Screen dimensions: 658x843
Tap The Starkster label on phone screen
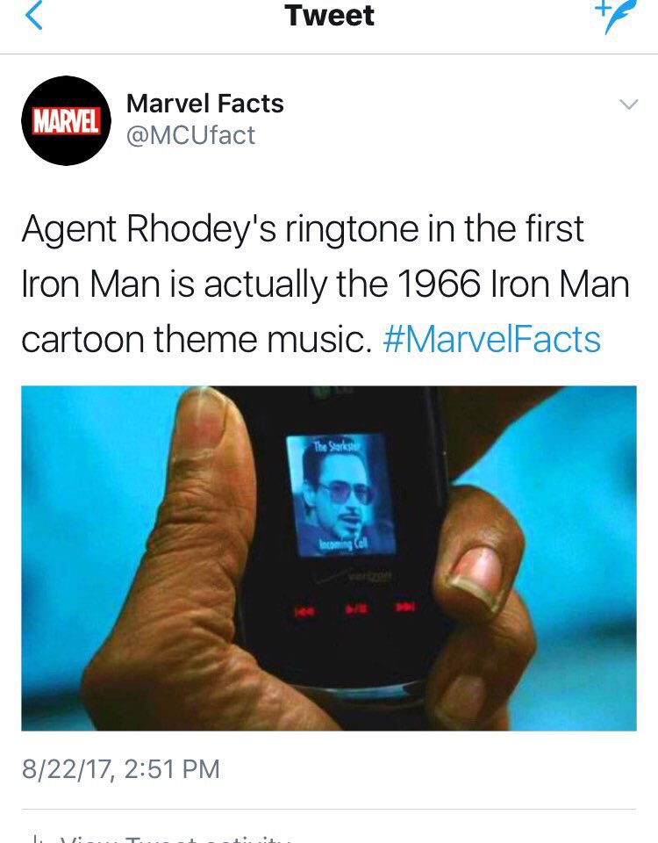(336, 446)
